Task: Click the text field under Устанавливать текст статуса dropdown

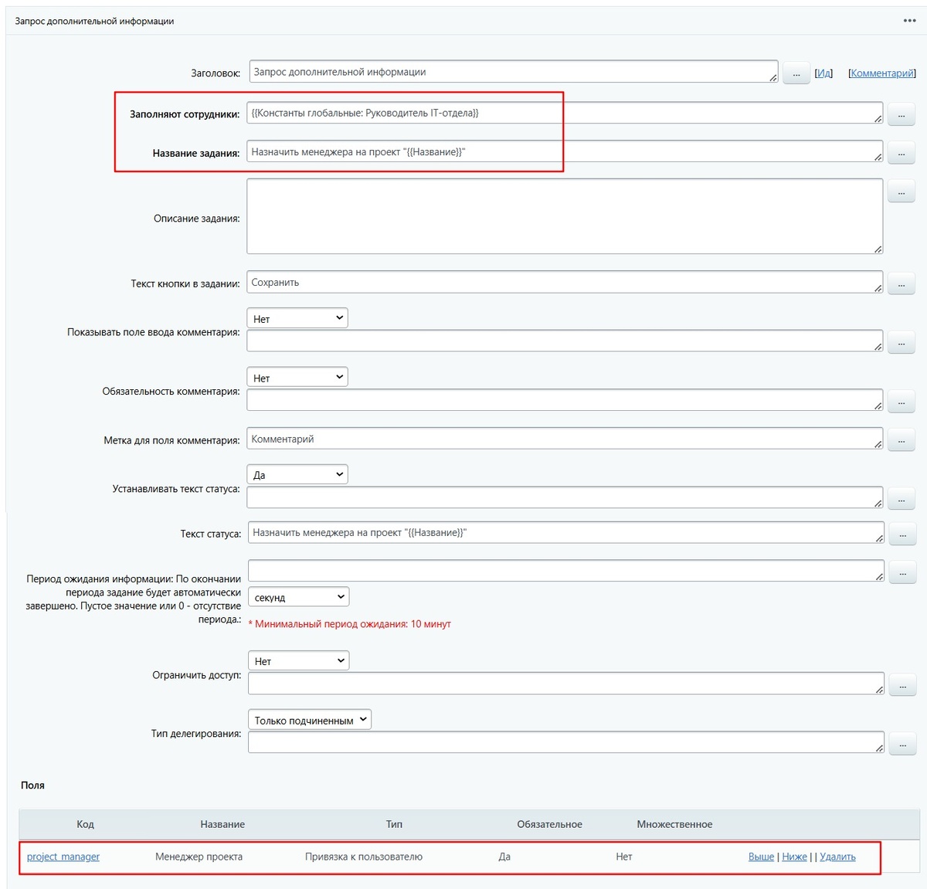Action: click(565, 497)
